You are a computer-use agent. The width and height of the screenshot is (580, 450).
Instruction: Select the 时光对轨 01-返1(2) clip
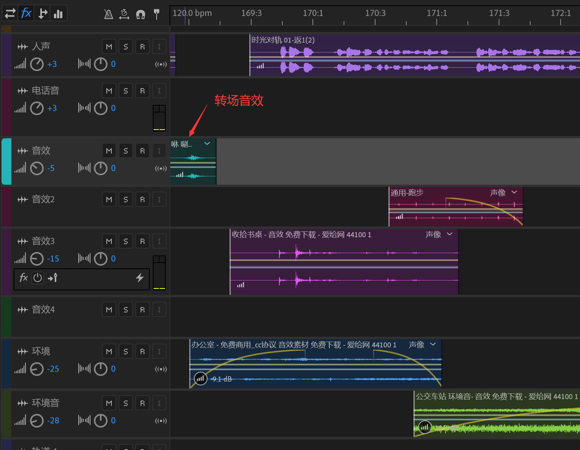click(x=415, y=55)
